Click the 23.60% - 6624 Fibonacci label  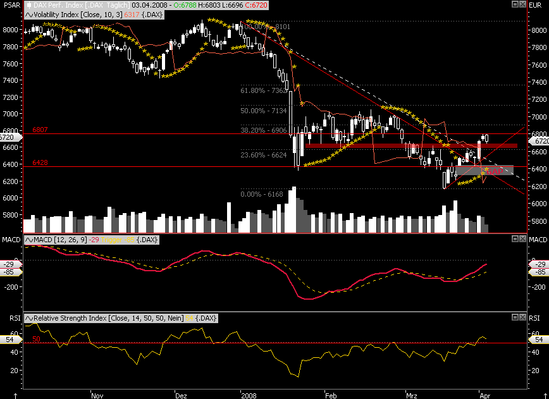pos(264,155)
